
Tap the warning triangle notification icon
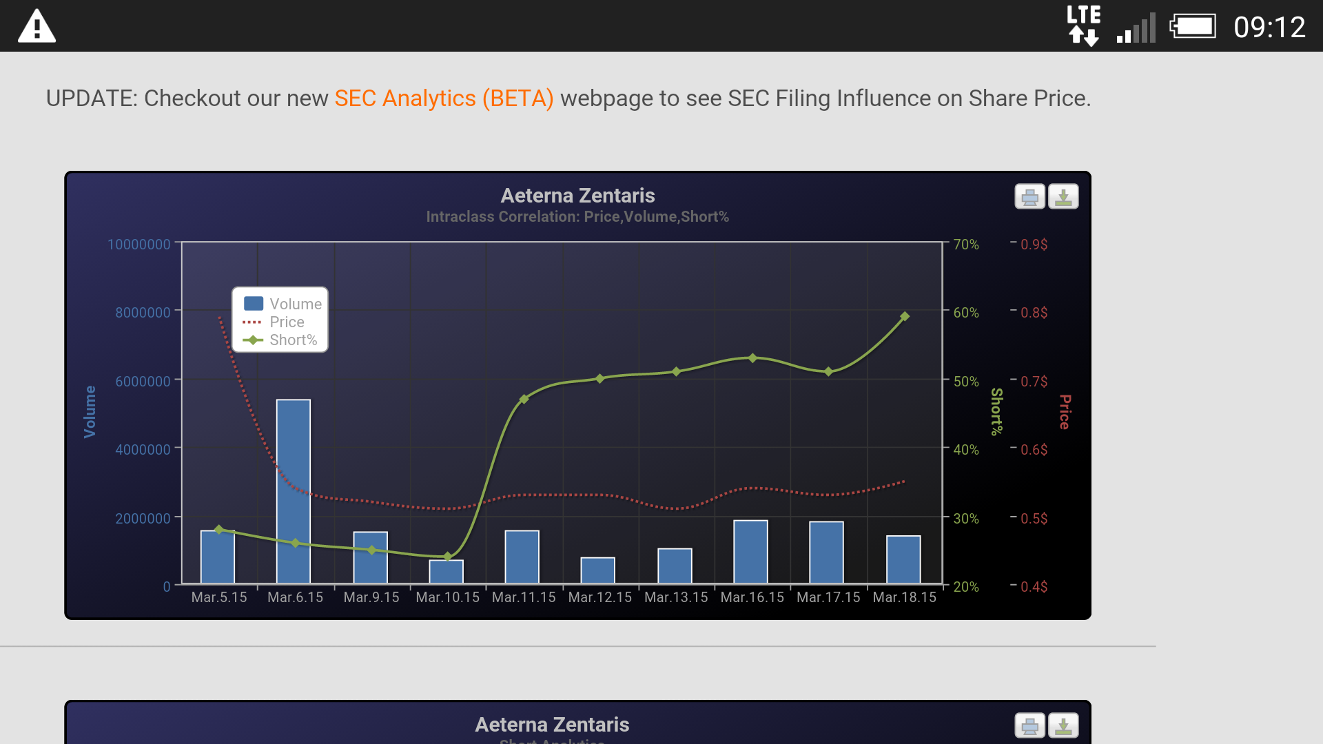click(x=37, y=27)
